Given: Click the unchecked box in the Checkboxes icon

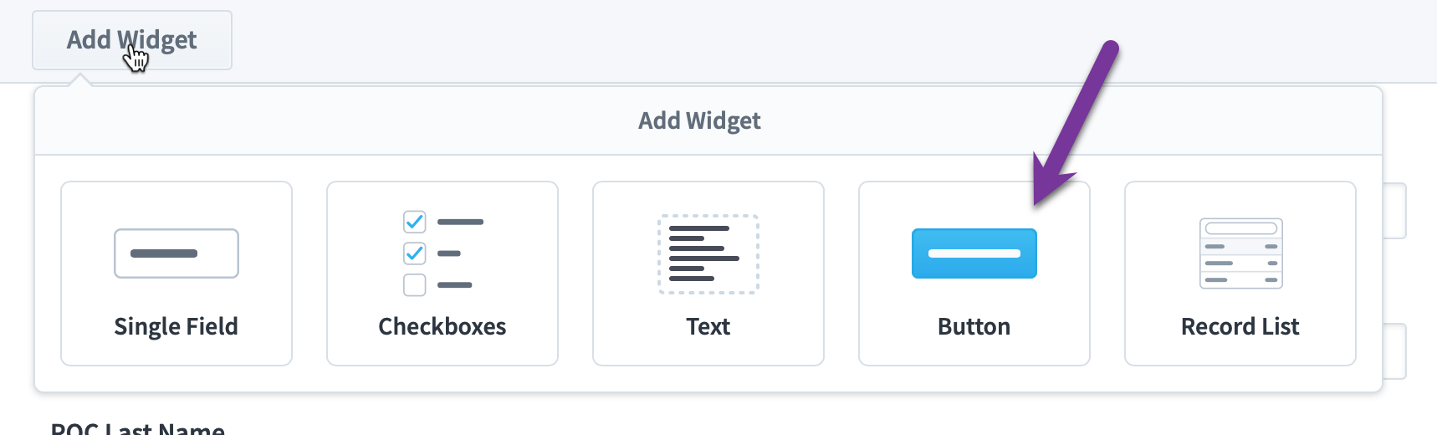Looking at the screenshot, I should [x=415, y=285].
